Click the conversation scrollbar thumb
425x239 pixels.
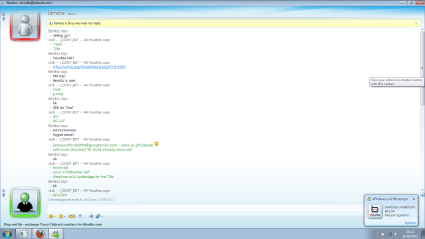click(x=422, y=68)
